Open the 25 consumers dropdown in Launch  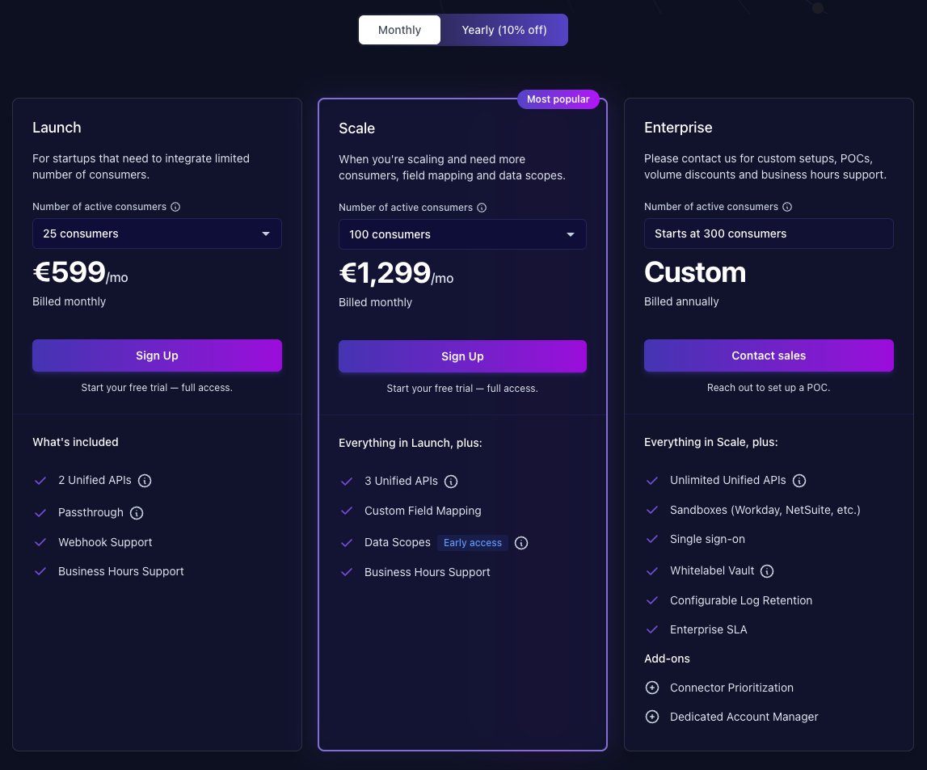[x=157, y=233]
